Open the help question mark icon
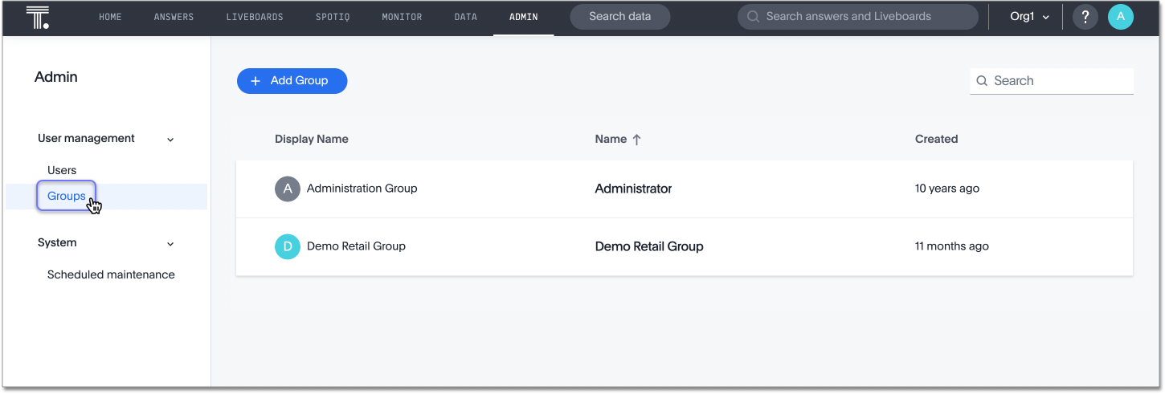1165x394 pixels. click(1085, 17)
